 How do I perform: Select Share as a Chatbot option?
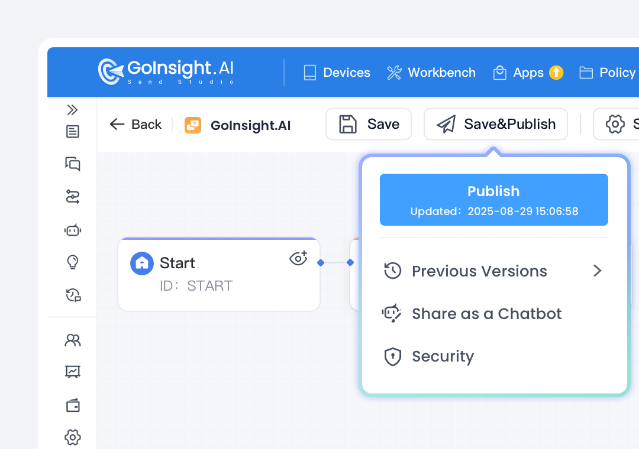tap(486, 314)
